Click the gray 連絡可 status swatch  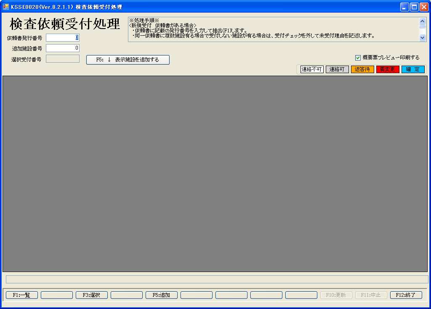(337, 69)
